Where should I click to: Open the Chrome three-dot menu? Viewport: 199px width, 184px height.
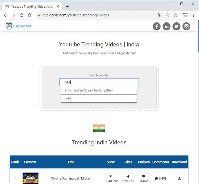193,15
